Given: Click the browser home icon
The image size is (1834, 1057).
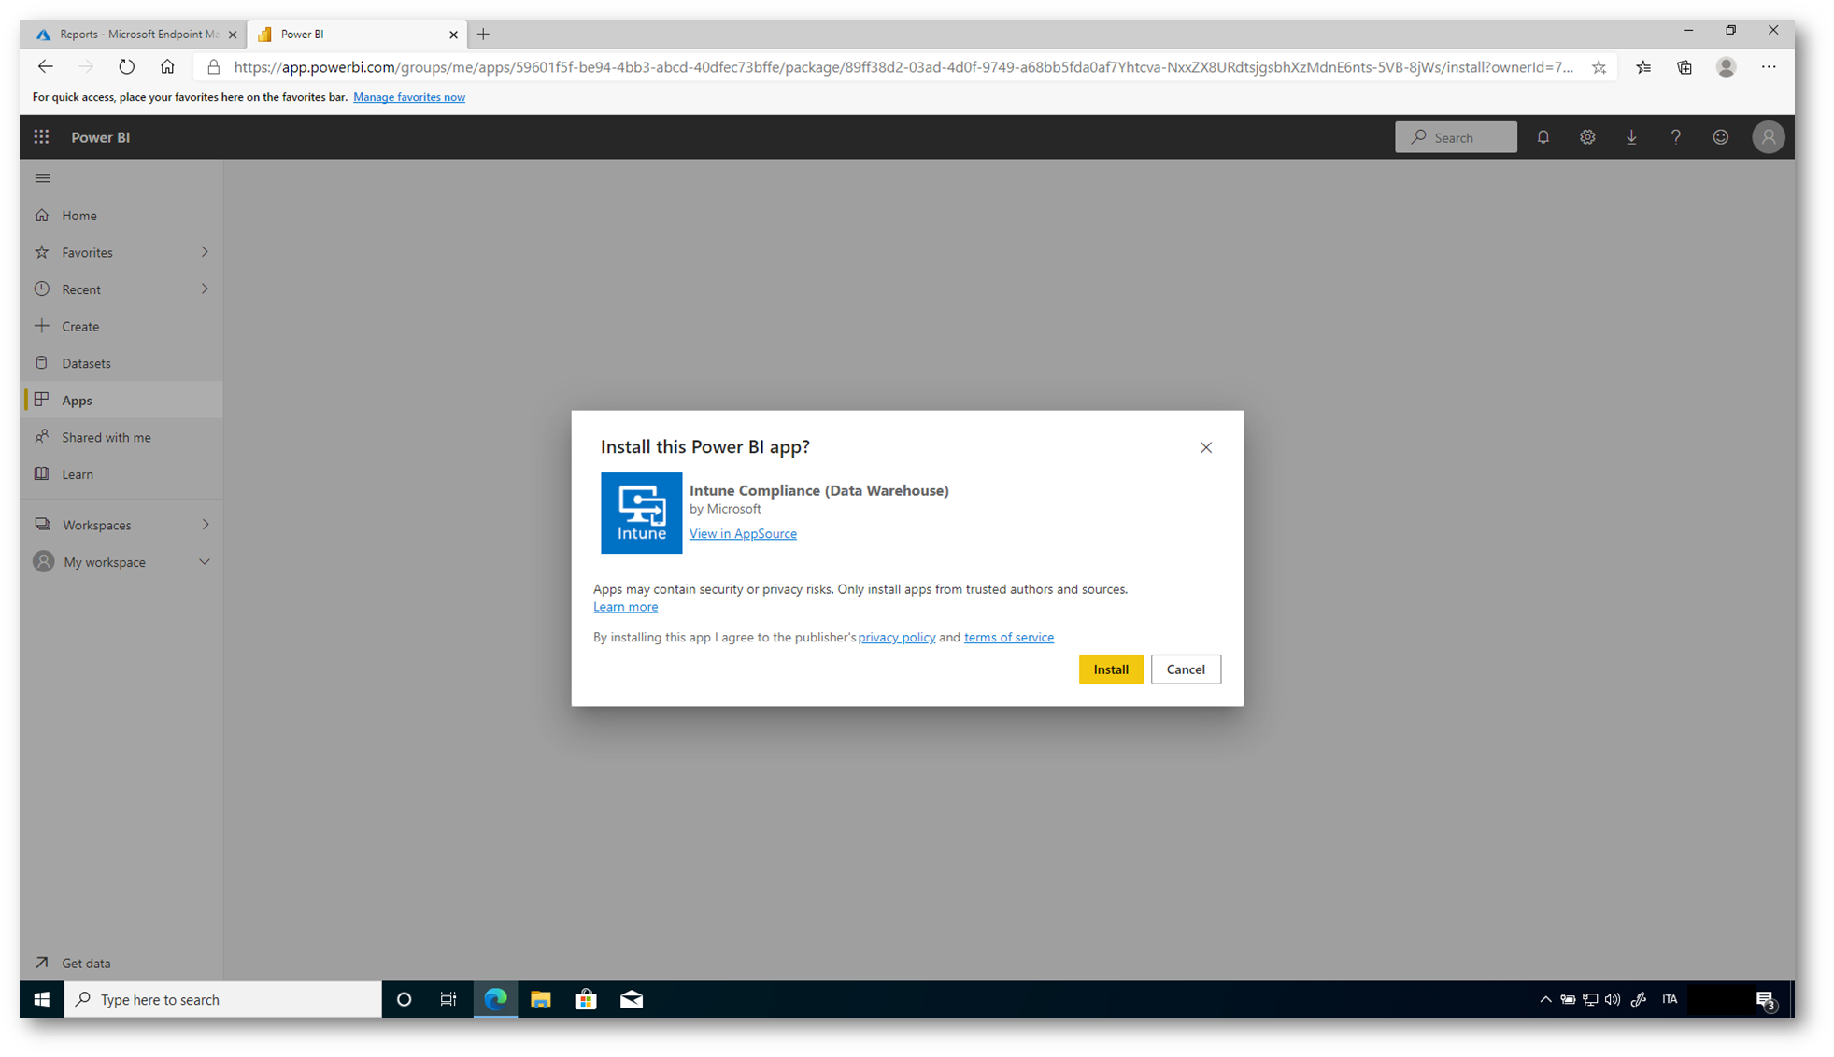Looking at the screenshot, I should pos(167,66).
